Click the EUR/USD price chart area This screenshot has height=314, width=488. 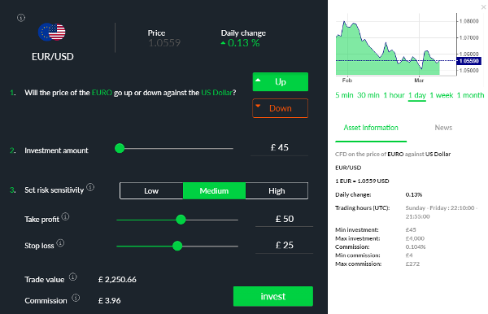pos(396,45)
